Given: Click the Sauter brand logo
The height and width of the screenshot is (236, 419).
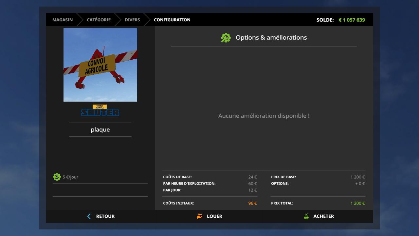Looking at the screenshot, I should 100,111.
